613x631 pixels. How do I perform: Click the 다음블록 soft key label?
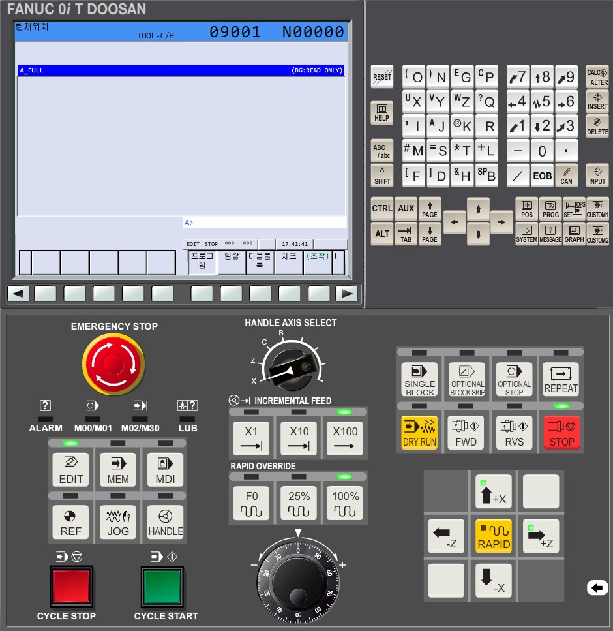tap(260, 262)
